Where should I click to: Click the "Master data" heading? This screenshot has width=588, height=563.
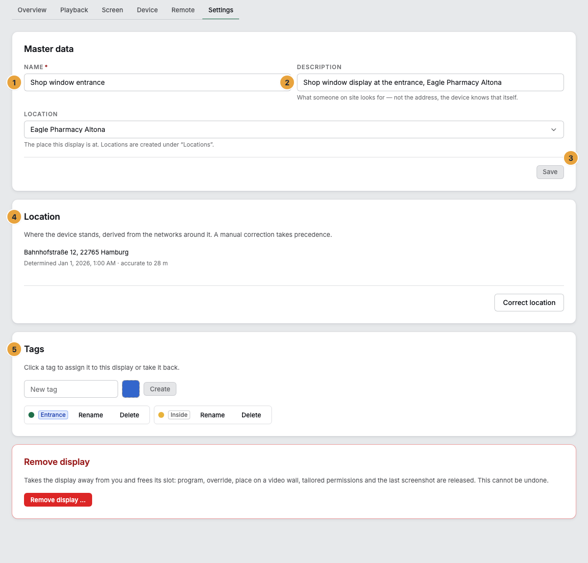(x=49, y=49)
